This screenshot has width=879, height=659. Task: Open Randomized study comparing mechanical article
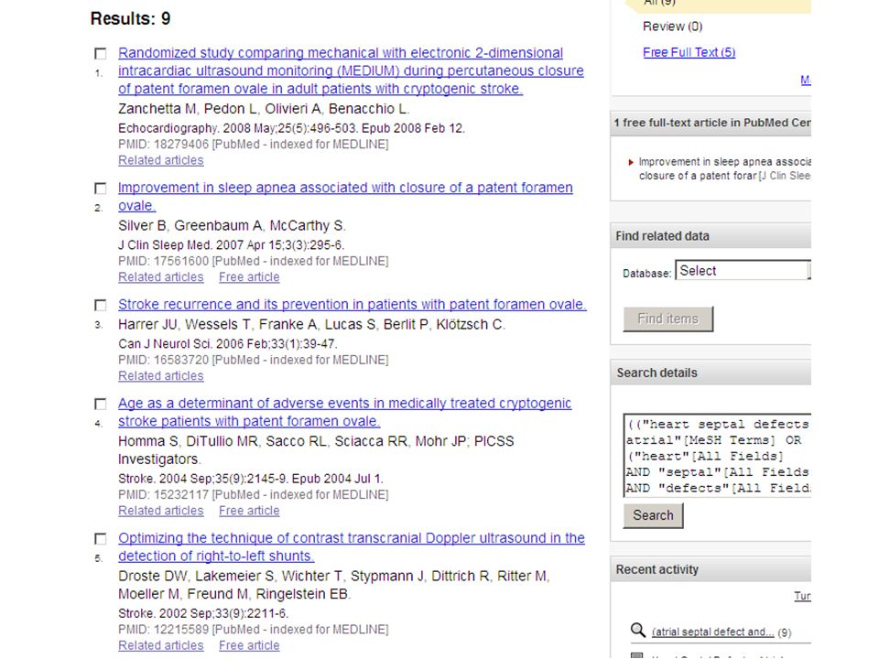(x=351, y=70)
